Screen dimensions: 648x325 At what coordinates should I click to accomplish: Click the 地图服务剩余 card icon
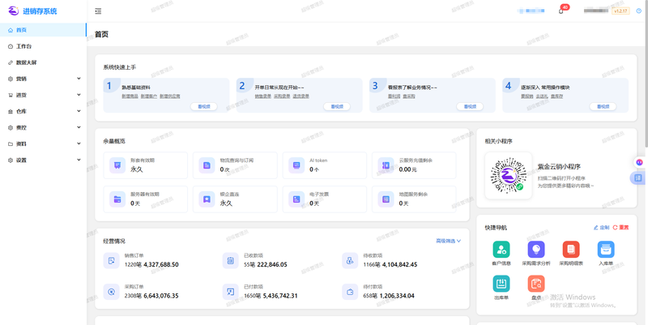coord(386,199)
